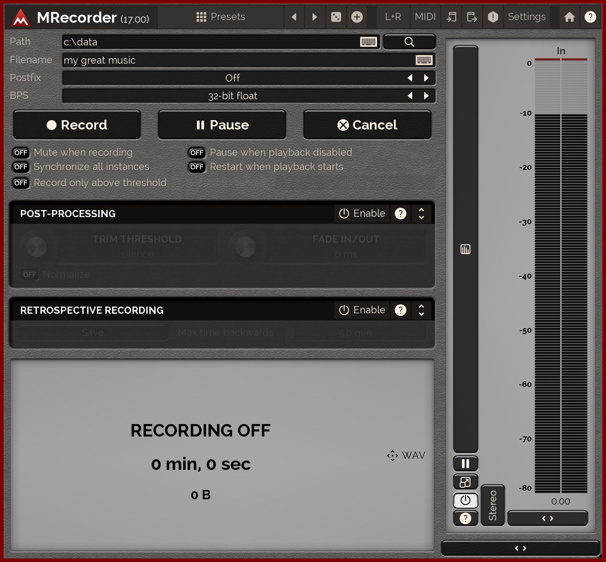Click the tall vertical slider beside meter

point(466,249)
